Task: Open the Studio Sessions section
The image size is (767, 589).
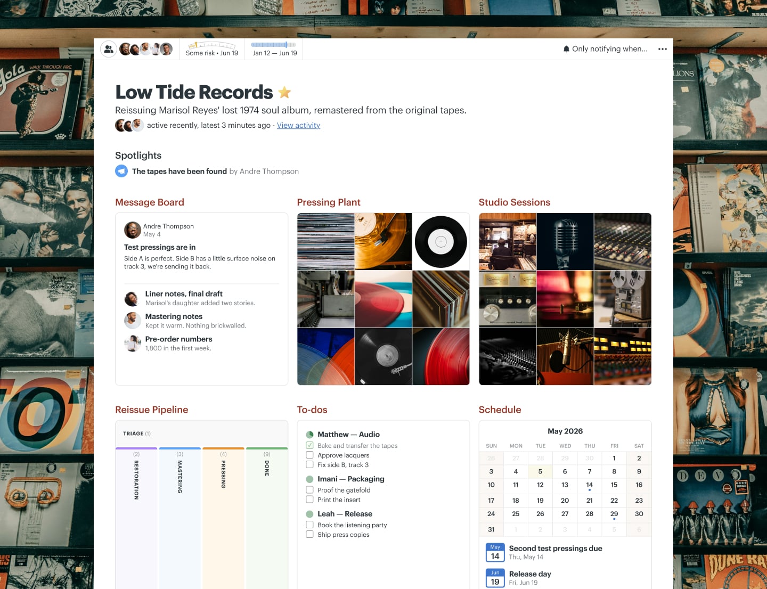Action: tap(515, 202)
